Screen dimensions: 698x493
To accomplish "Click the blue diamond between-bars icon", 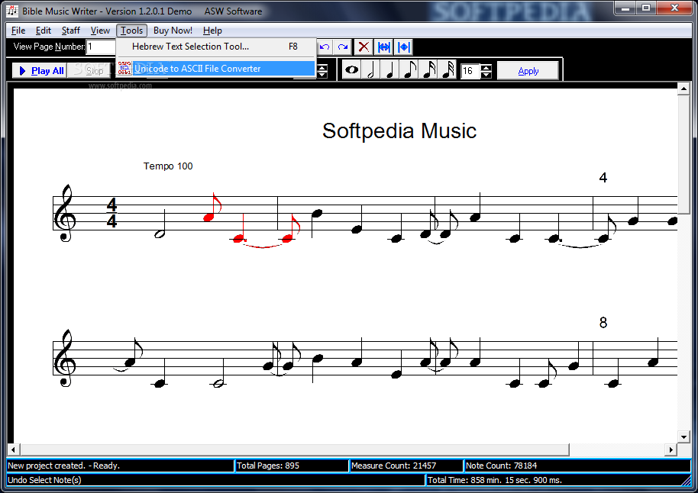I will pos(404,47).
